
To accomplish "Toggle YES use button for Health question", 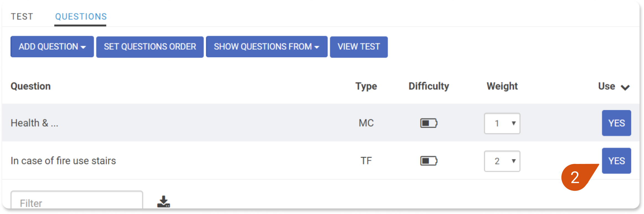I will pyautogui.click(x=616, y=123).
